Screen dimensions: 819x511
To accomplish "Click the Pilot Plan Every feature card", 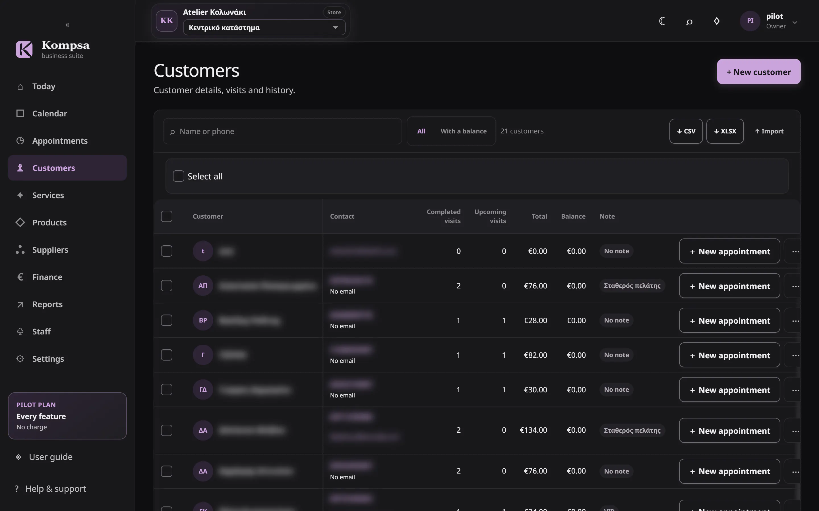I will (x=67, y=416).
